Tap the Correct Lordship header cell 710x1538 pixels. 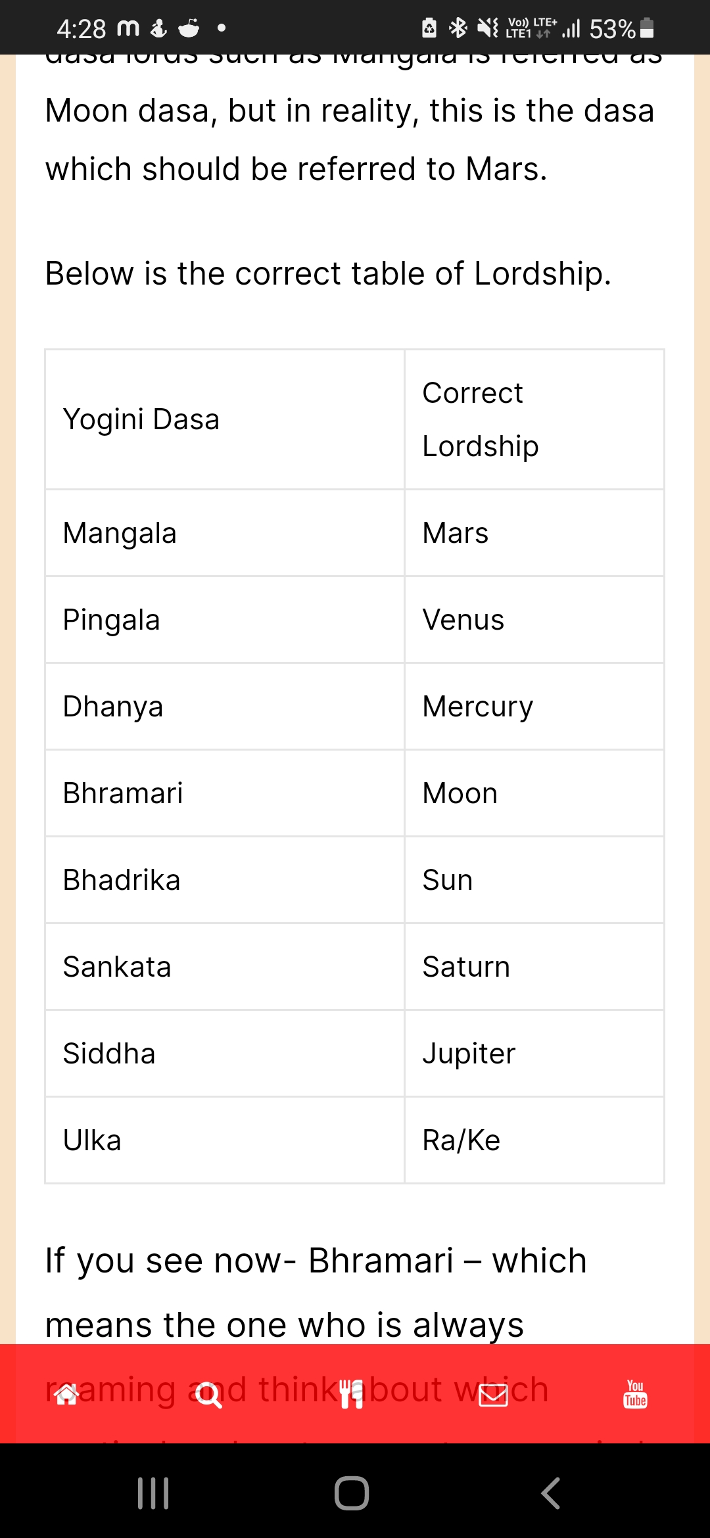(534, 419)
